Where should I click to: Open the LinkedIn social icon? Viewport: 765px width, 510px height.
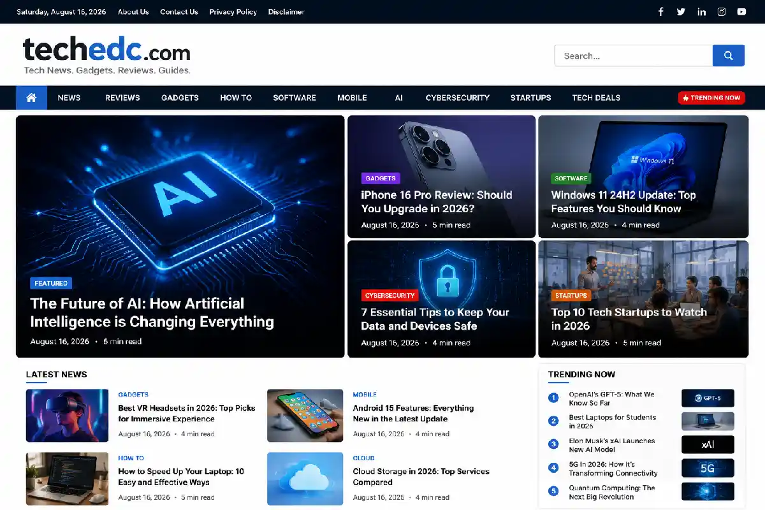pos(701,11)
